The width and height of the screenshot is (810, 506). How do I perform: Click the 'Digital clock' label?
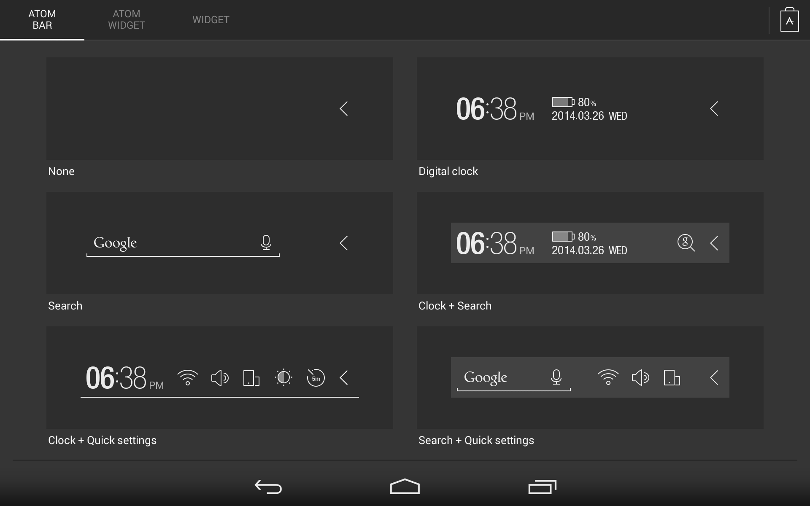click(448, 171)
